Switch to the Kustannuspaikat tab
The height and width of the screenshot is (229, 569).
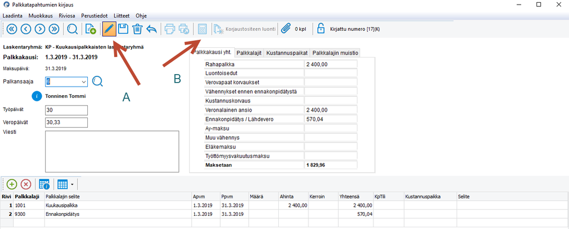click(x=287, y=53)
